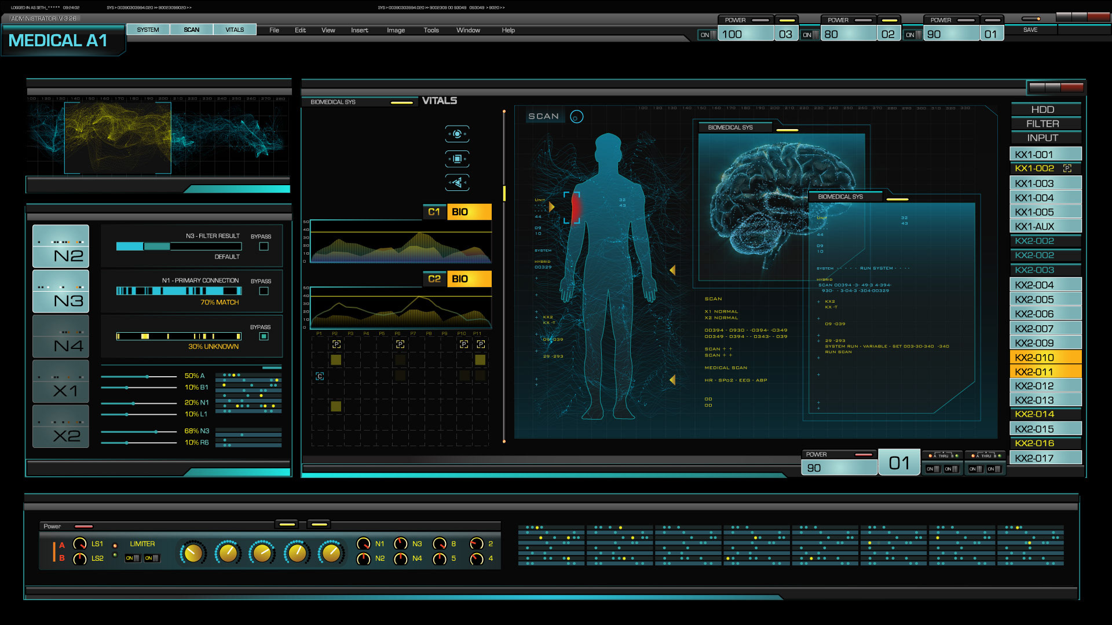Click the stacked-frames icon button in the Vitals panel

click(457, 159)
